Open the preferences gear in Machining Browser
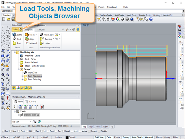This screenshot has height=139, width=185. [74, 29]
